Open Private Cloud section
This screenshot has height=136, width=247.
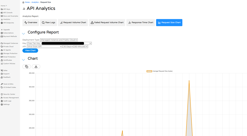click(7, 47)
